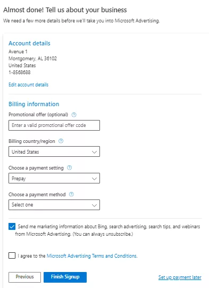Viewport: 209px width, 288px height.
Task: Open help icon next to Billing country/region
Action: (61, 141)
